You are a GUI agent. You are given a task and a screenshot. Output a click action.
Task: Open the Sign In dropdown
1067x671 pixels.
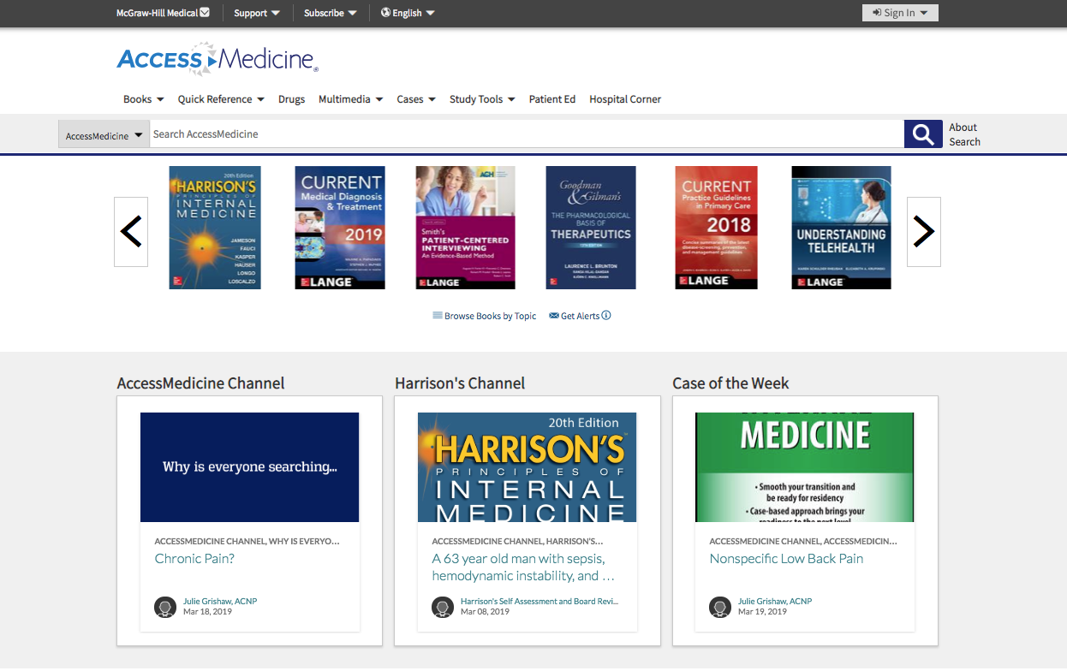(900, 13)
